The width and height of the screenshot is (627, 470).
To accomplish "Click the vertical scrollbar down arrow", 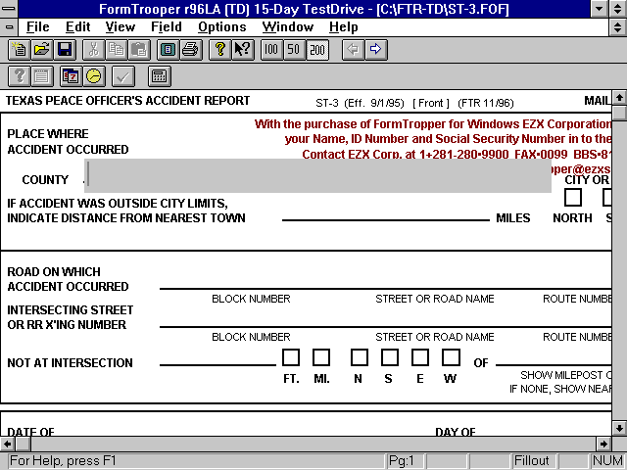I will click(619, 428).
